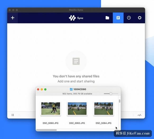Click '902 items, 300.76 GB available' status
154x139 pixels.
77,94
